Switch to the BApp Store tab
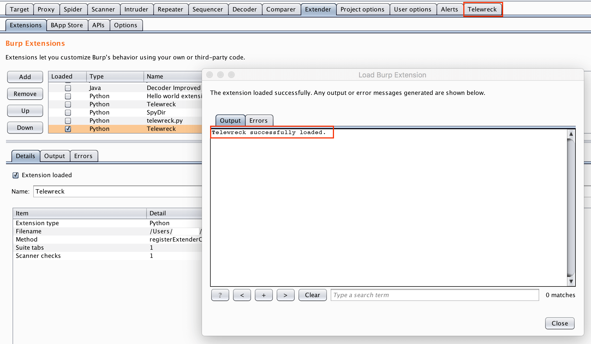Viewport: 591px width, 344px height. [67, 25]
